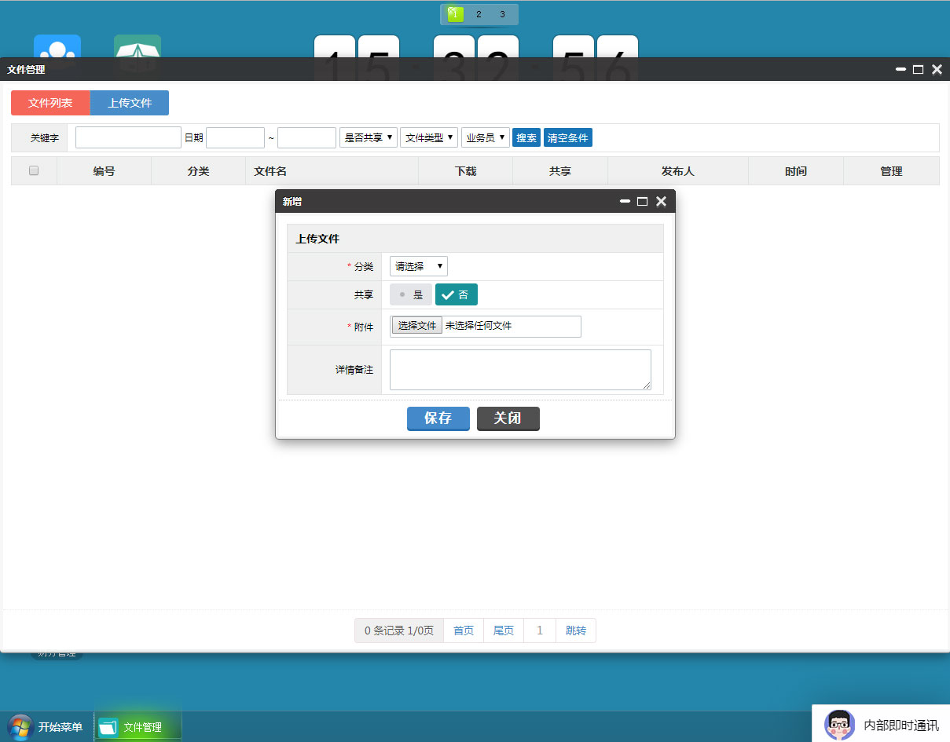Maximize the 文件管理 window
Image resolution: width=950 pixels, height=742 pixels.
click(918, 70)
